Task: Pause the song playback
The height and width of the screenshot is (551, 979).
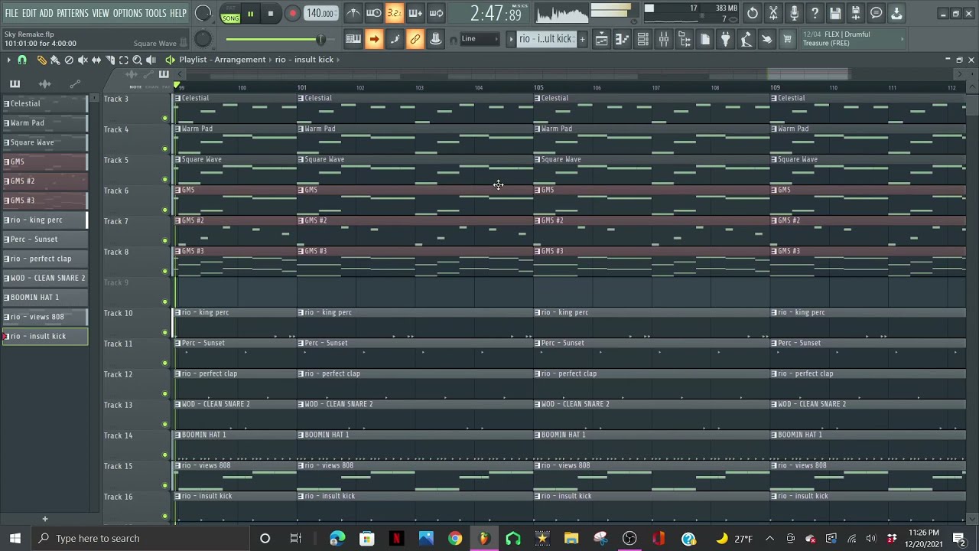Action: pyautogui.click(x=250, y=14)
